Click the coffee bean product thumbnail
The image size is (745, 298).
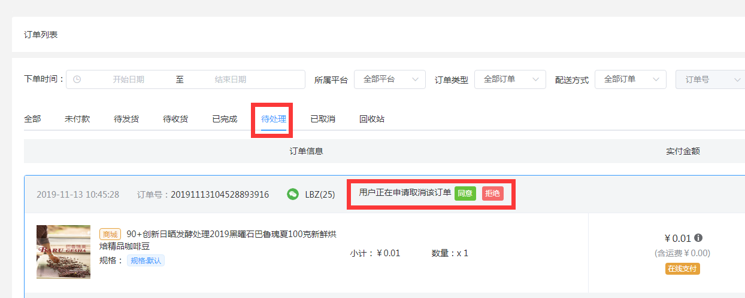pyautogui.click(x=63, y=252)
